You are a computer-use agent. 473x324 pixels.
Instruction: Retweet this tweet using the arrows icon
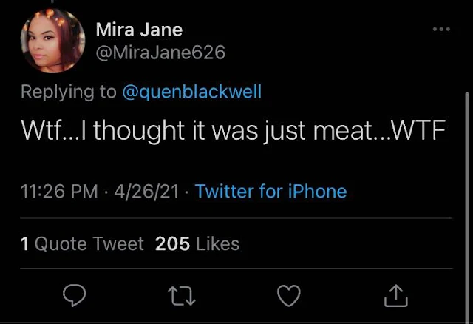tap(182, 296)
